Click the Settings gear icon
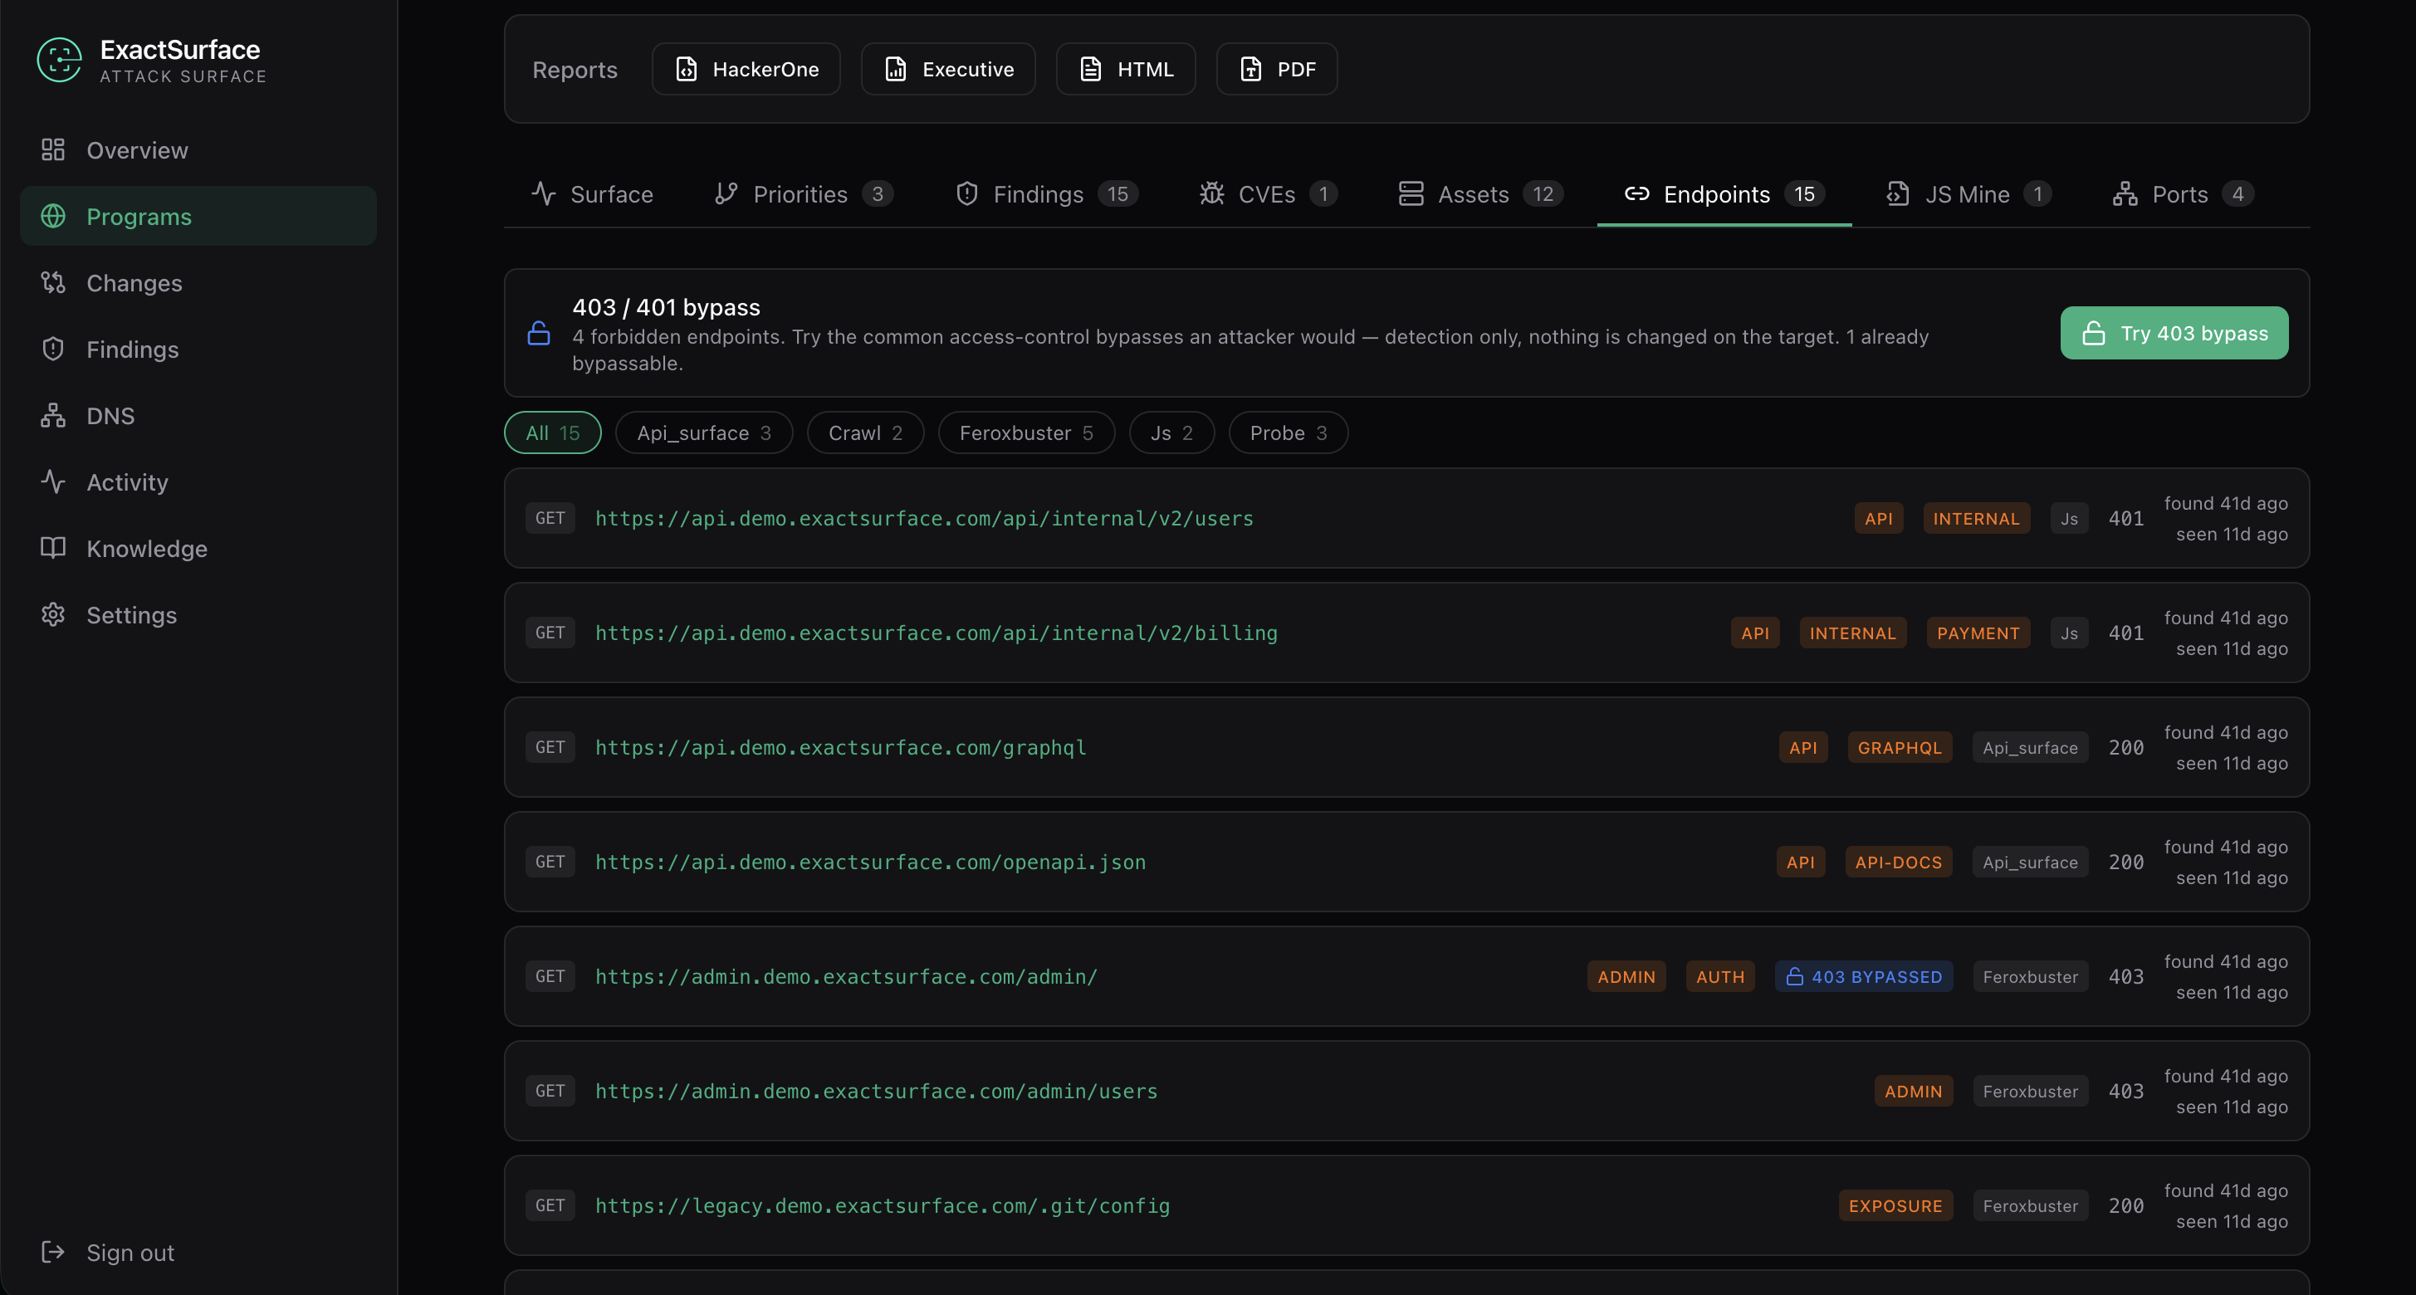 (53, 615)
